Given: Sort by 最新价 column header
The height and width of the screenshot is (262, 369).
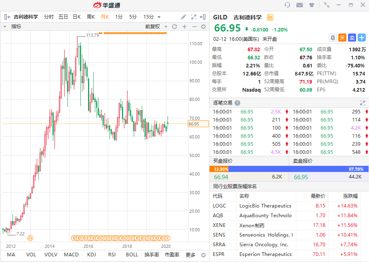Looking at the screenshot, I should pos(318,196).
